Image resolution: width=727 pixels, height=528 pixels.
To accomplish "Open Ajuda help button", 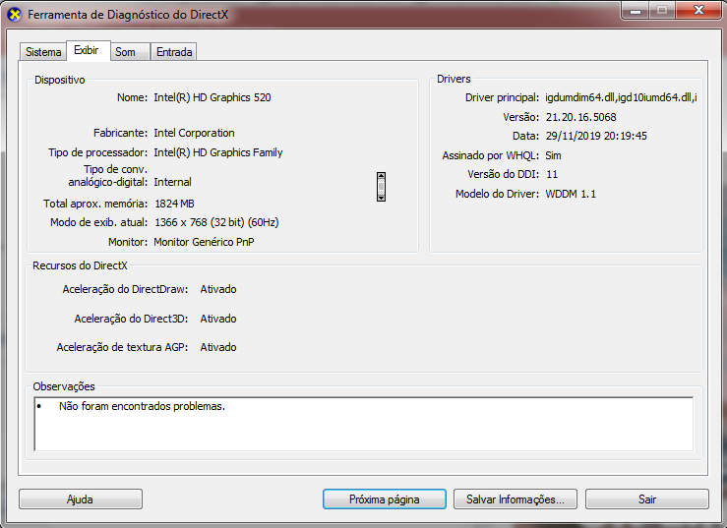I will pos(81,499).
